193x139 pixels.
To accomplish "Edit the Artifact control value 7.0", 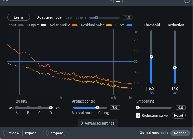I will point(115,108).
